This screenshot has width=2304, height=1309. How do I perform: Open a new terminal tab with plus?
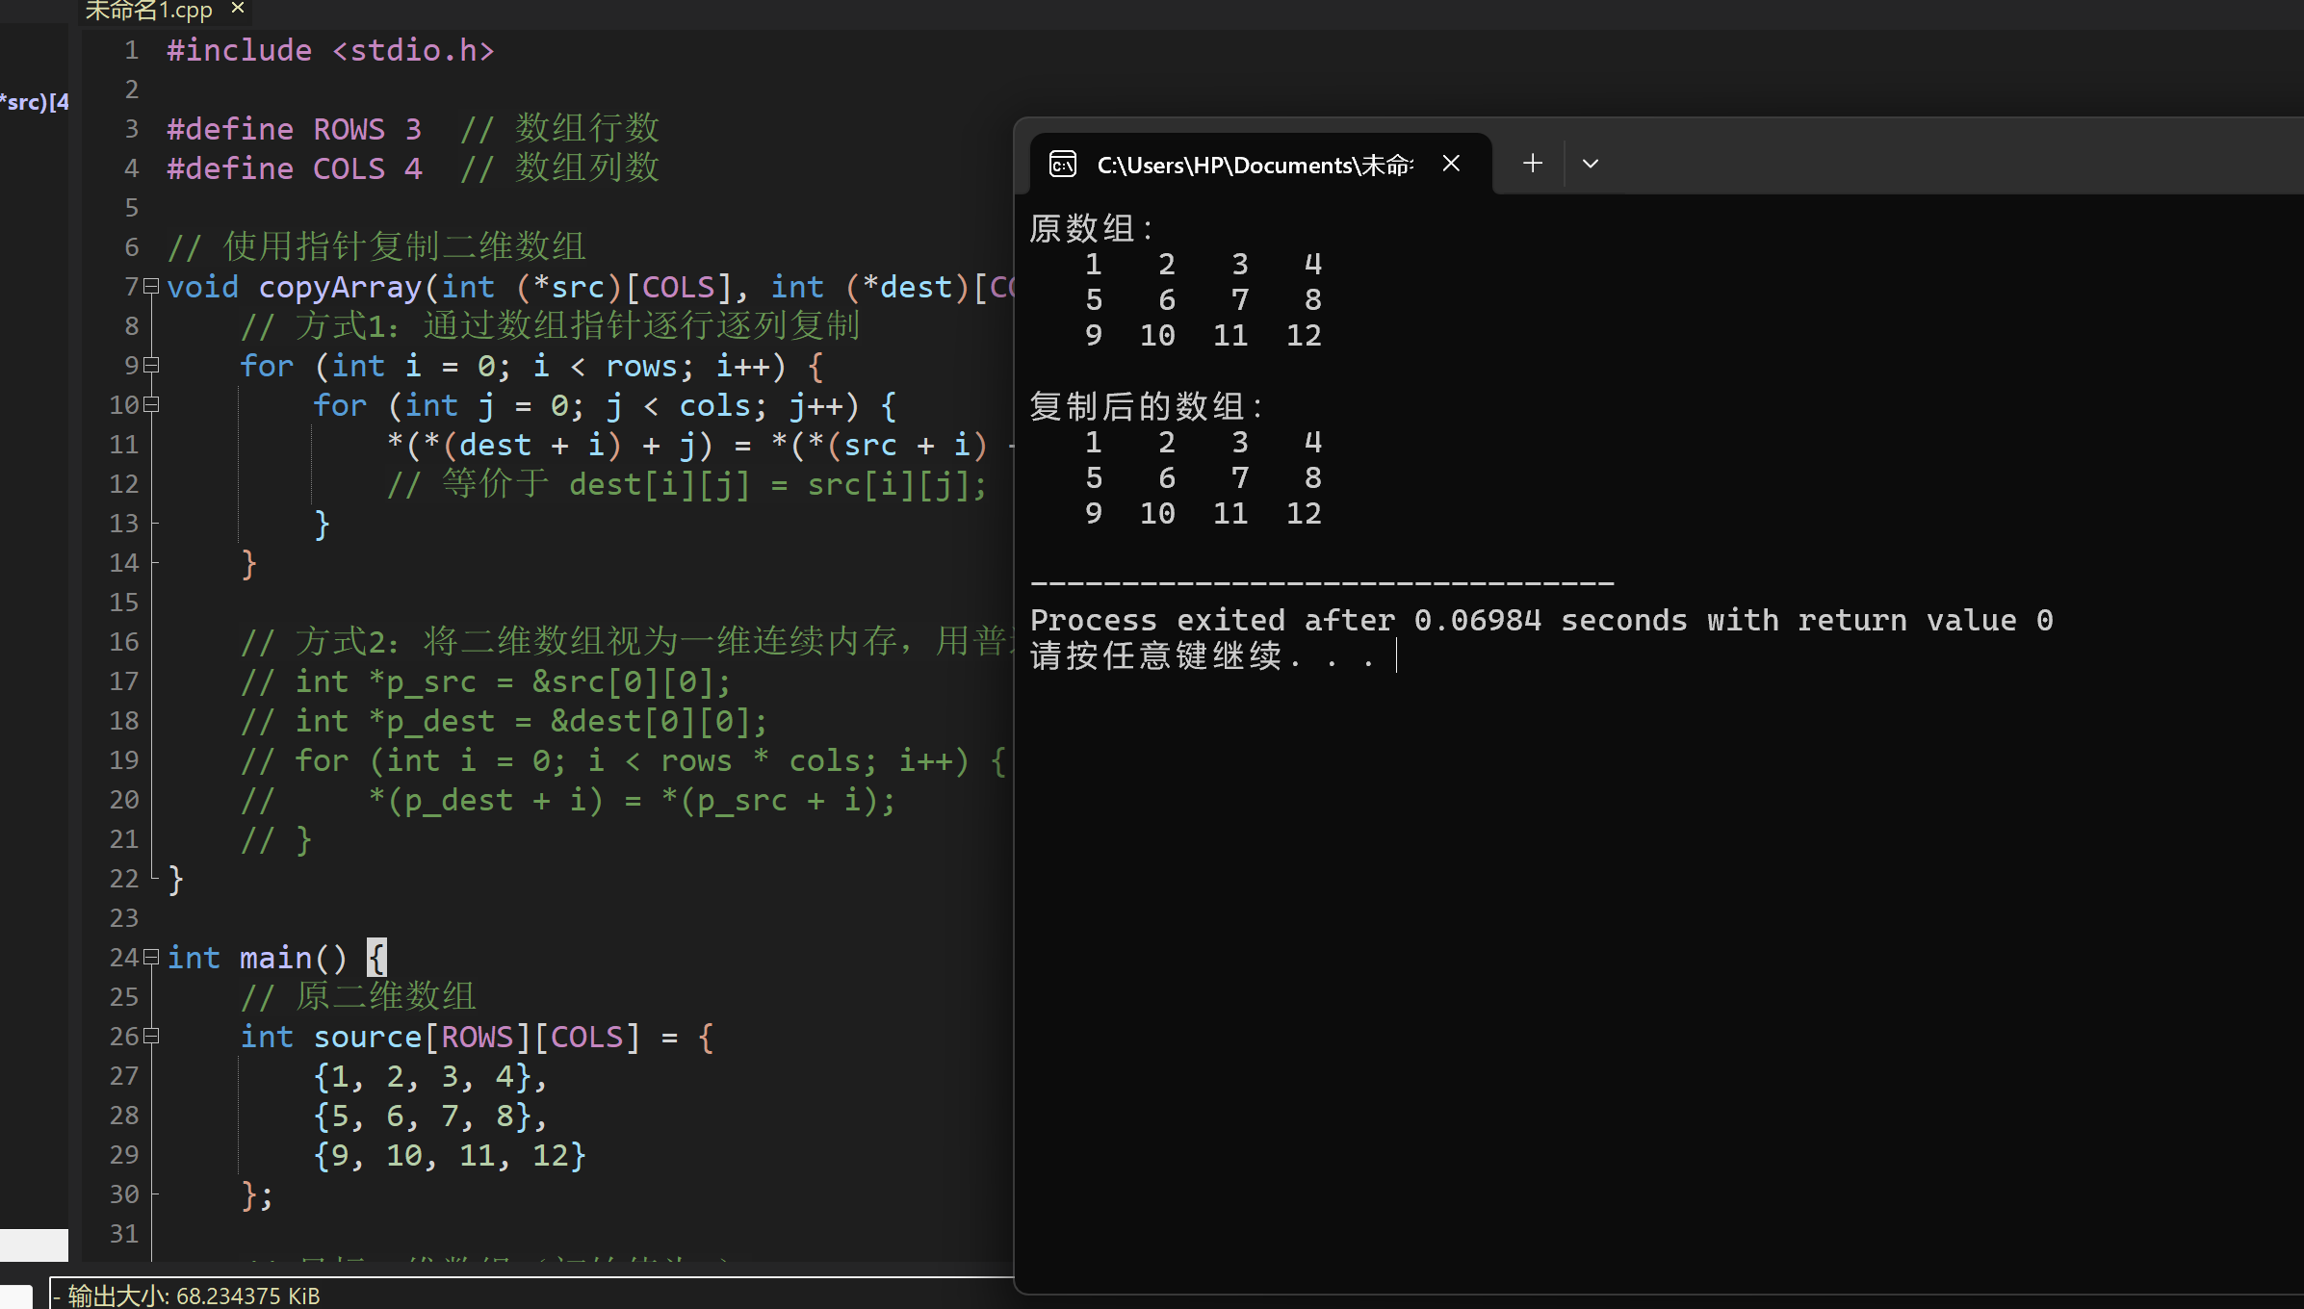tap(1532, 164)
